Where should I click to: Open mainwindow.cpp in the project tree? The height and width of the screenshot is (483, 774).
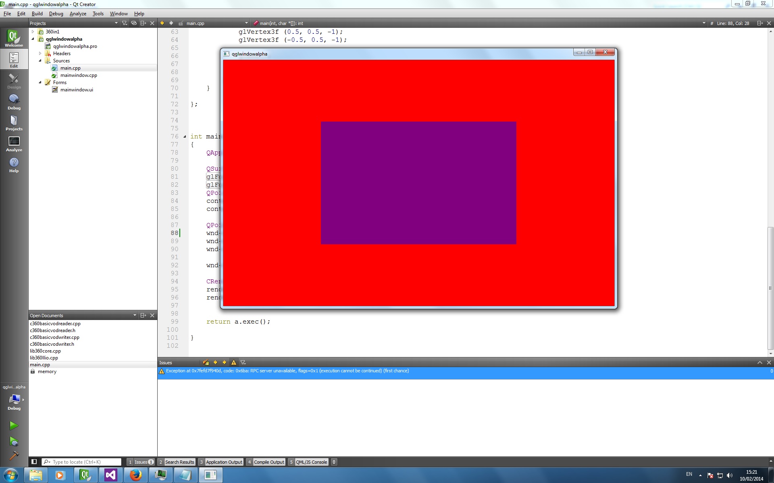79,75
